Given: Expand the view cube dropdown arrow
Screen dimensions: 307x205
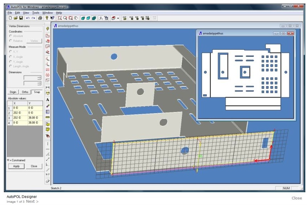Looking at the screenshot, I should [x=118, y=18].
